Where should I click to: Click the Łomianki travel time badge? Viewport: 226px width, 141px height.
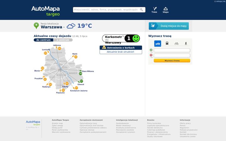tap(46, 53)
